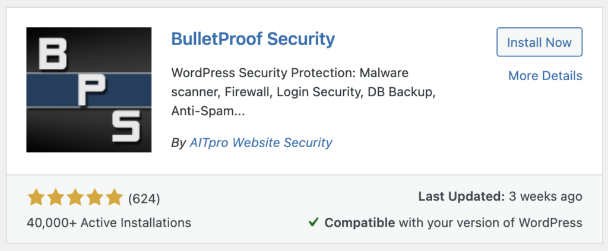Screen dimensions: 608x251
Task: Click the letter B in the logo
Action: (52, 55)
